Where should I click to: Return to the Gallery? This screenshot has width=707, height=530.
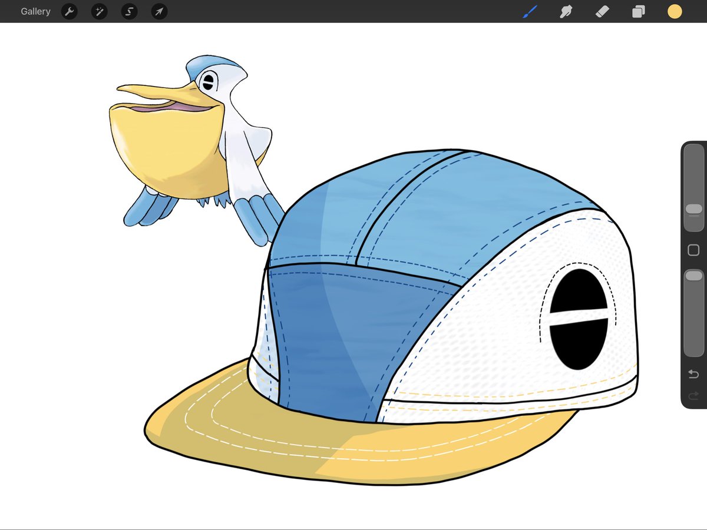35,11
